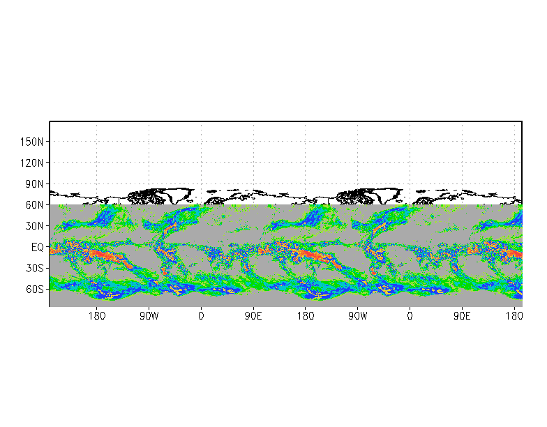Click the 30N latitude axis label
Viewport: 547px width, 427px height.
[35, 226]
